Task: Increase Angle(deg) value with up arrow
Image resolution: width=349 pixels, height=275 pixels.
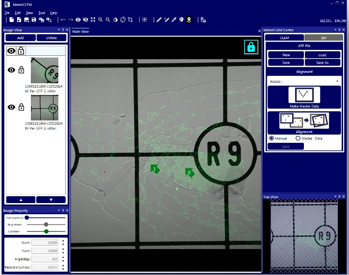Action: tap(63, 257)
